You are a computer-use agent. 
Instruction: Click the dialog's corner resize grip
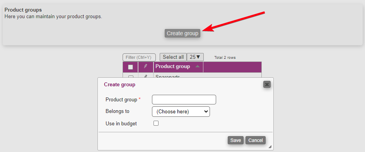pos(270,147)
